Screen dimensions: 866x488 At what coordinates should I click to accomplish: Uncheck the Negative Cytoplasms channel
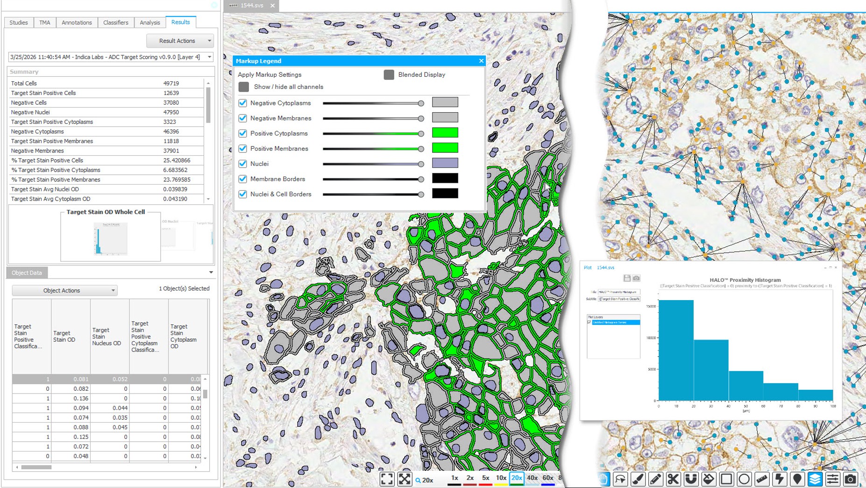tap(242, 103)
